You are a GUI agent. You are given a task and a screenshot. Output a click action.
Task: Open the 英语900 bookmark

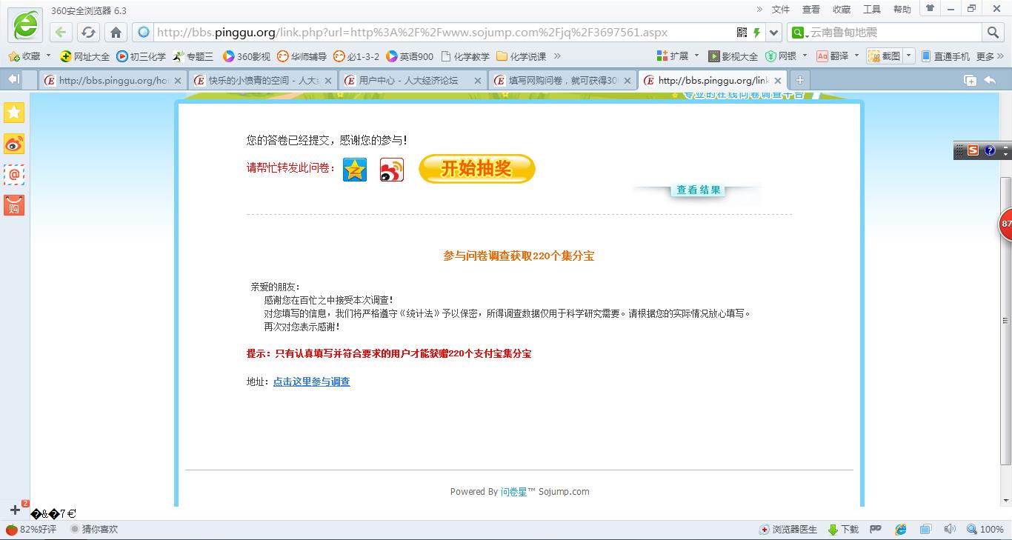[x=410, y=56]
